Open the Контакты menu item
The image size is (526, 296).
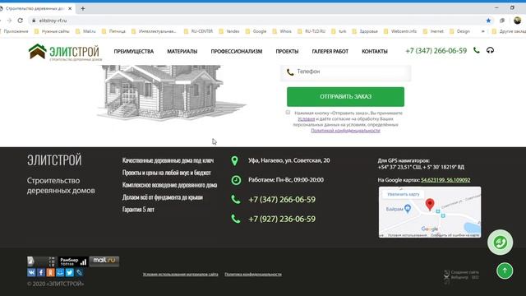375,51
